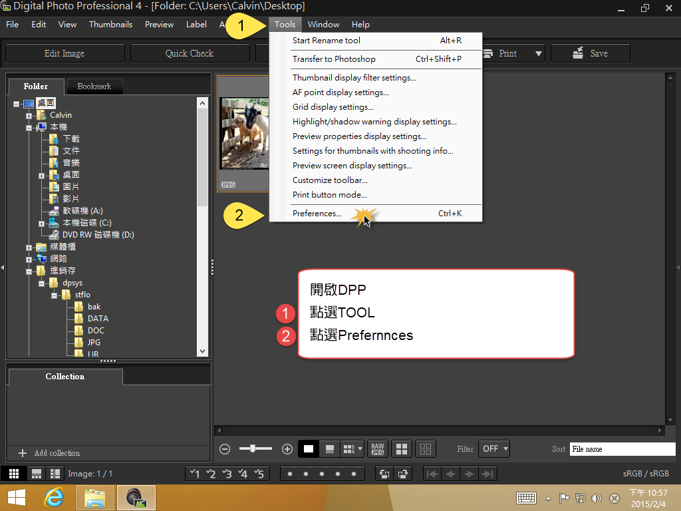Apply check mark 2 to the image
681x511 pixels.
click(x=211, y=474)
